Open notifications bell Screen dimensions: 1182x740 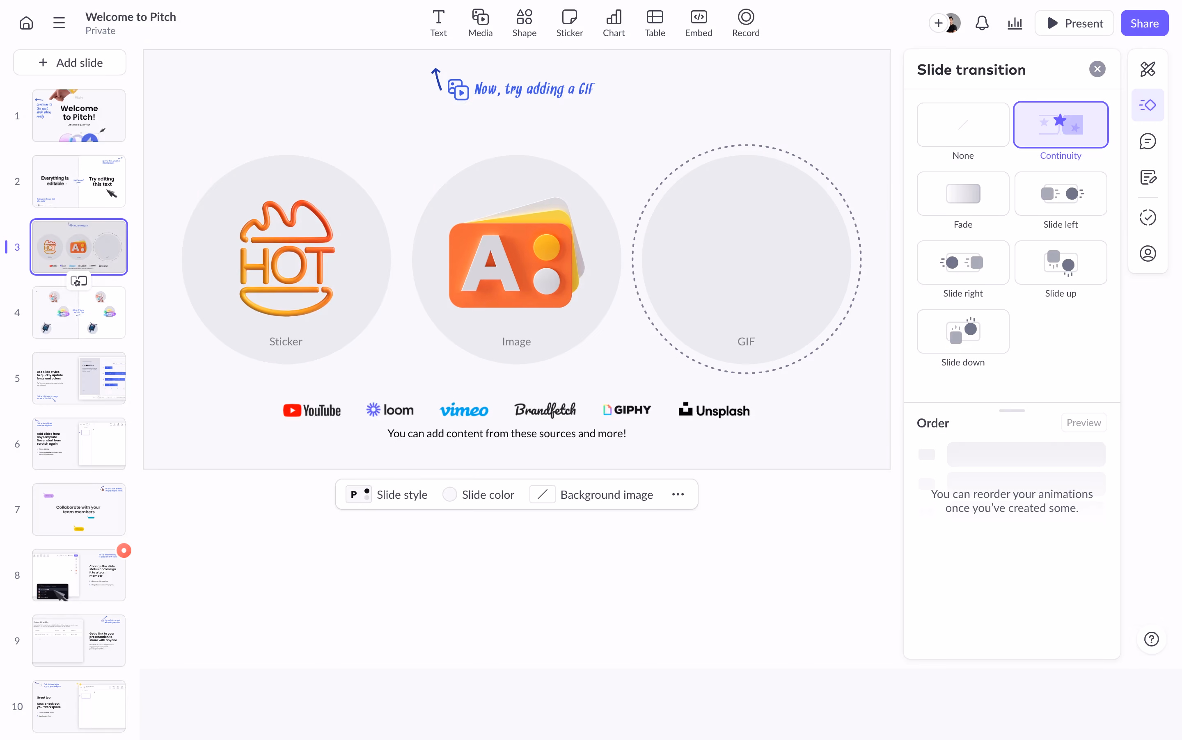click(x=982, y=23)
